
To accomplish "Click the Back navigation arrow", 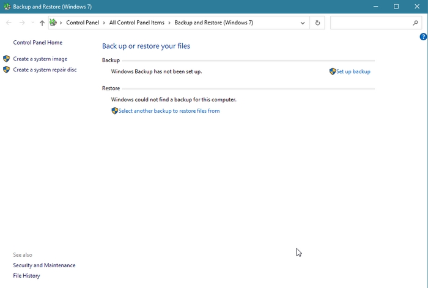I will pyautogui.click(x=9, y=23).
